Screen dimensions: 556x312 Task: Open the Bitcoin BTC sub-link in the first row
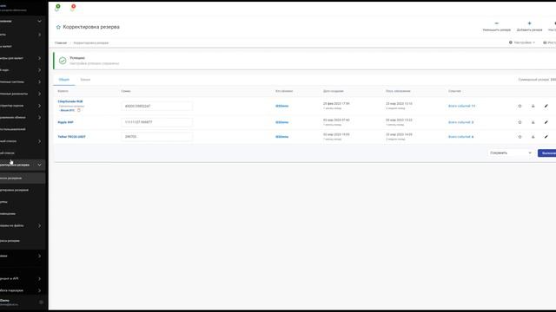[67, 110]
